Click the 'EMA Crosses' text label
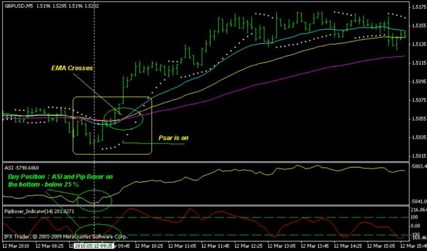The height and width of the screenshot is (251, 427). tap(72, 68)
